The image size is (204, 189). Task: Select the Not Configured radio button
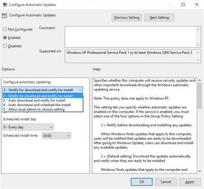pos(5,29)
